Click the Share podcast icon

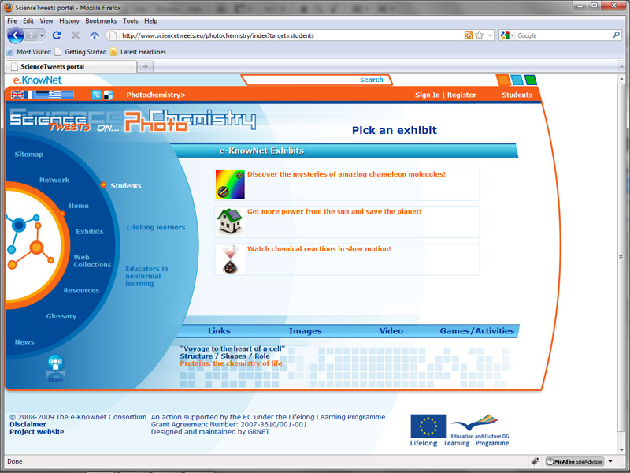(55, 367)
